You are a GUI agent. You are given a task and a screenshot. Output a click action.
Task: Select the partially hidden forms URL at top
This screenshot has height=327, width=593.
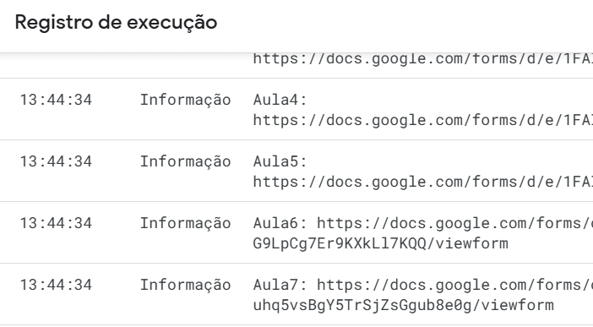423,59
